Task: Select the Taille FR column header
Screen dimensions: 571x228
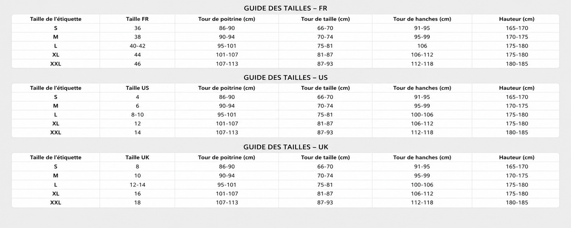Action: (138, 19)
